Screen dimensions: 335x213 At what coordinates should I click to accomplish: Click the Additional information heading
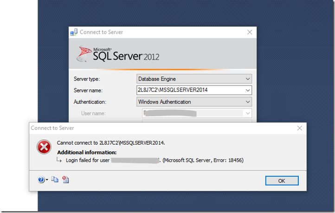(x=87, y=152)
